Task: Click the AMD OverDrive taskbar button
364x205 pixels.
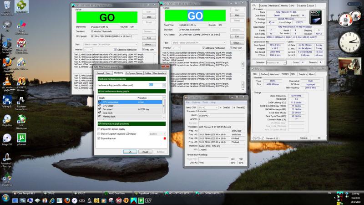Action: [117, 193]
